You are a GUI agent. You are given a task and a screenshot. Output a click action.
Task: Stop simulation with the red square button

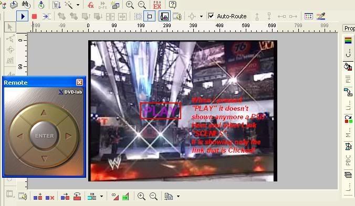(35, 16)
